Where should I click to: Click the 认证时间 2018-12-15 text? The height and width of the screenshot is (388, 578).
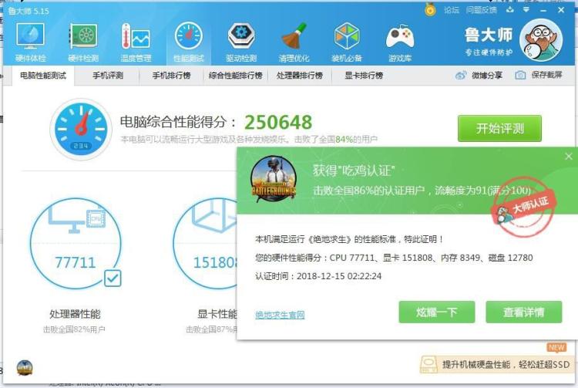click(318, 276)
